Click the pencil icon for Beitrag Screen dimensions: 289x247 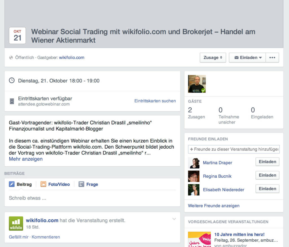coord(12,184)
